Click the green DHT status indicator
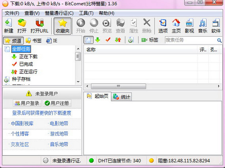 click(91, 161)
